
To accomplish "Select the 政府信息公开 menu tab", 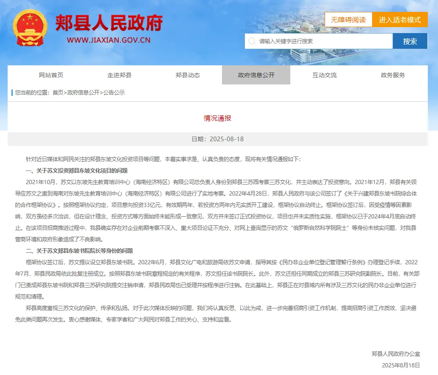I will pyautogui.click(x=256, y=75).
